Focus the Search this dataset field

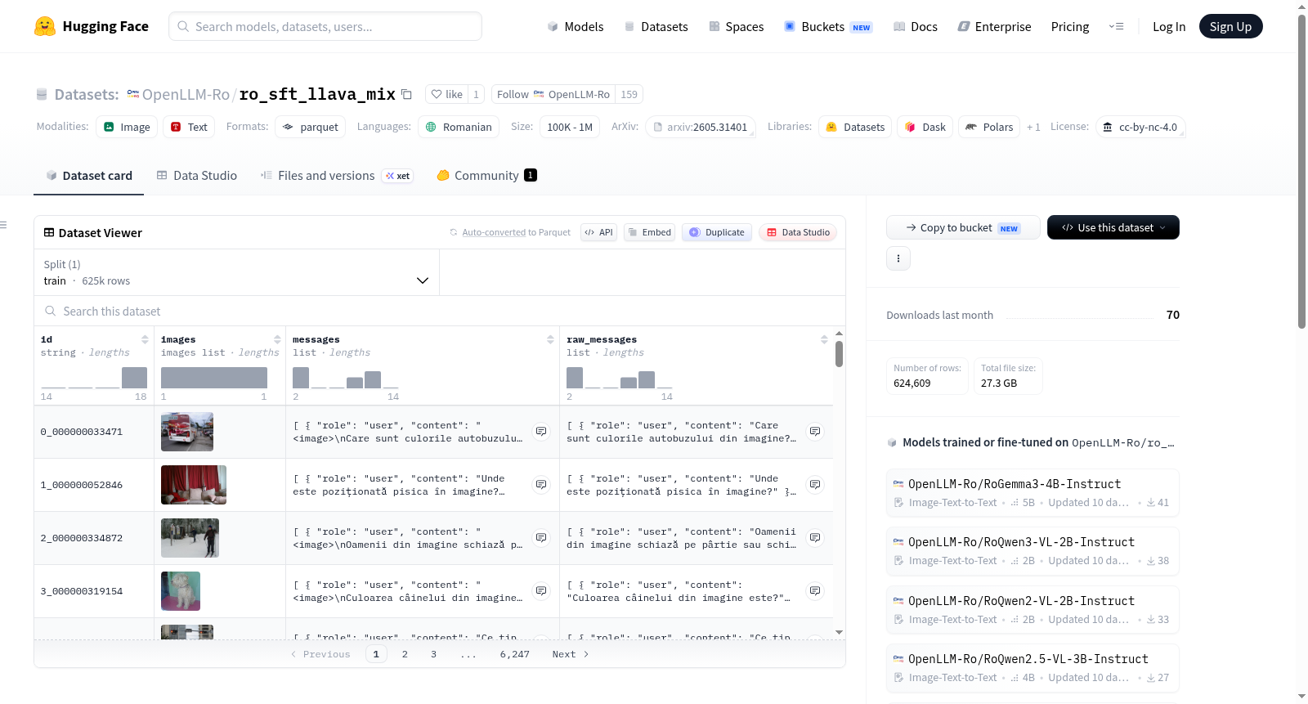coord(440,311)
